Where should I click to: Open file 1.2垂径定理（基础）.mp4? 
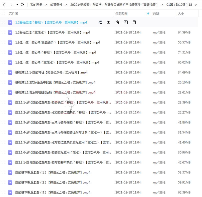coord(51,22)
